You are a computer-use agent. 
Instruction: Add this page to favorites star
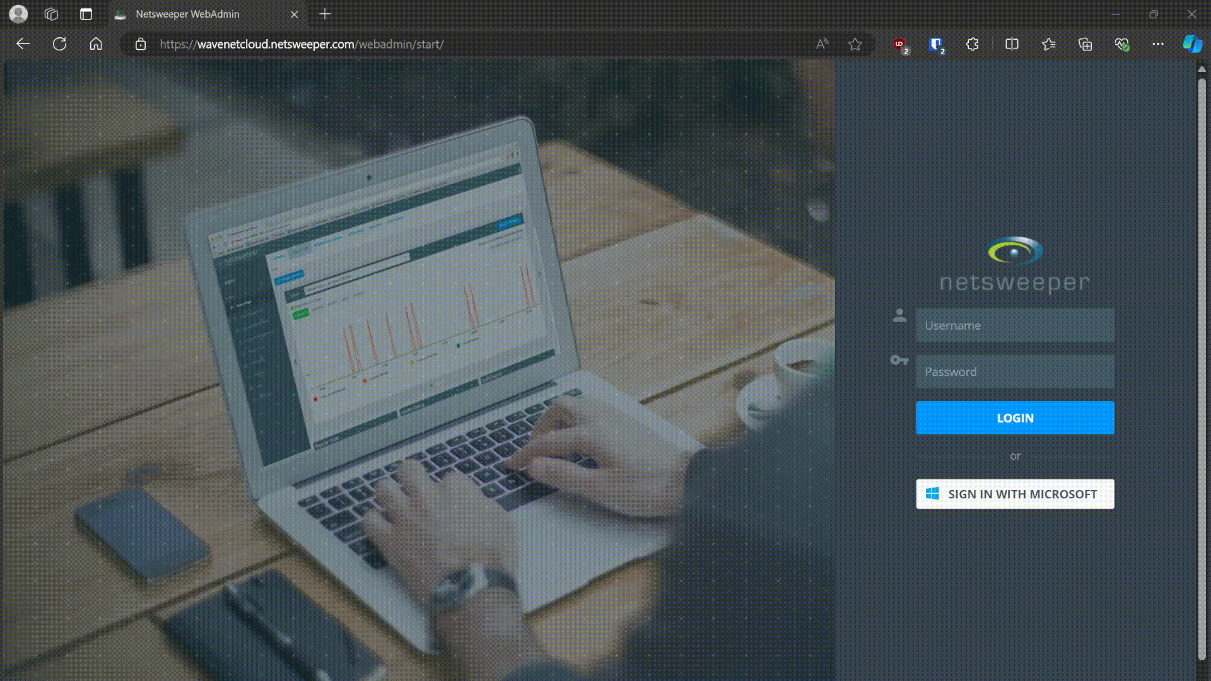point(855,44)
